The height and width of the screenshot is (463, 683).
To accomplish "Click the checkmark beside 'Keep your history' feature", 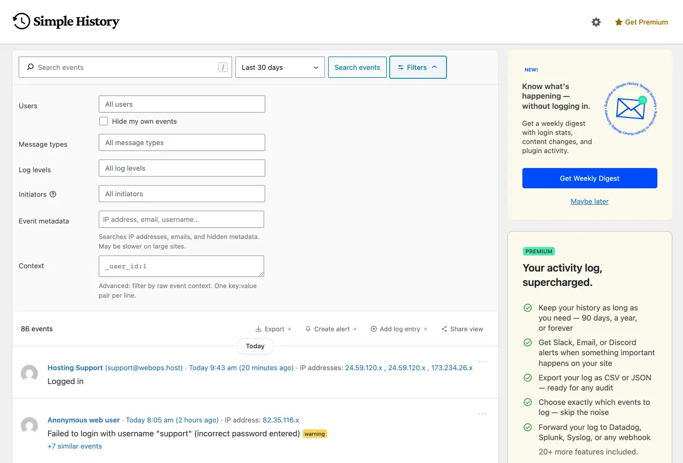I will [527, 308].
